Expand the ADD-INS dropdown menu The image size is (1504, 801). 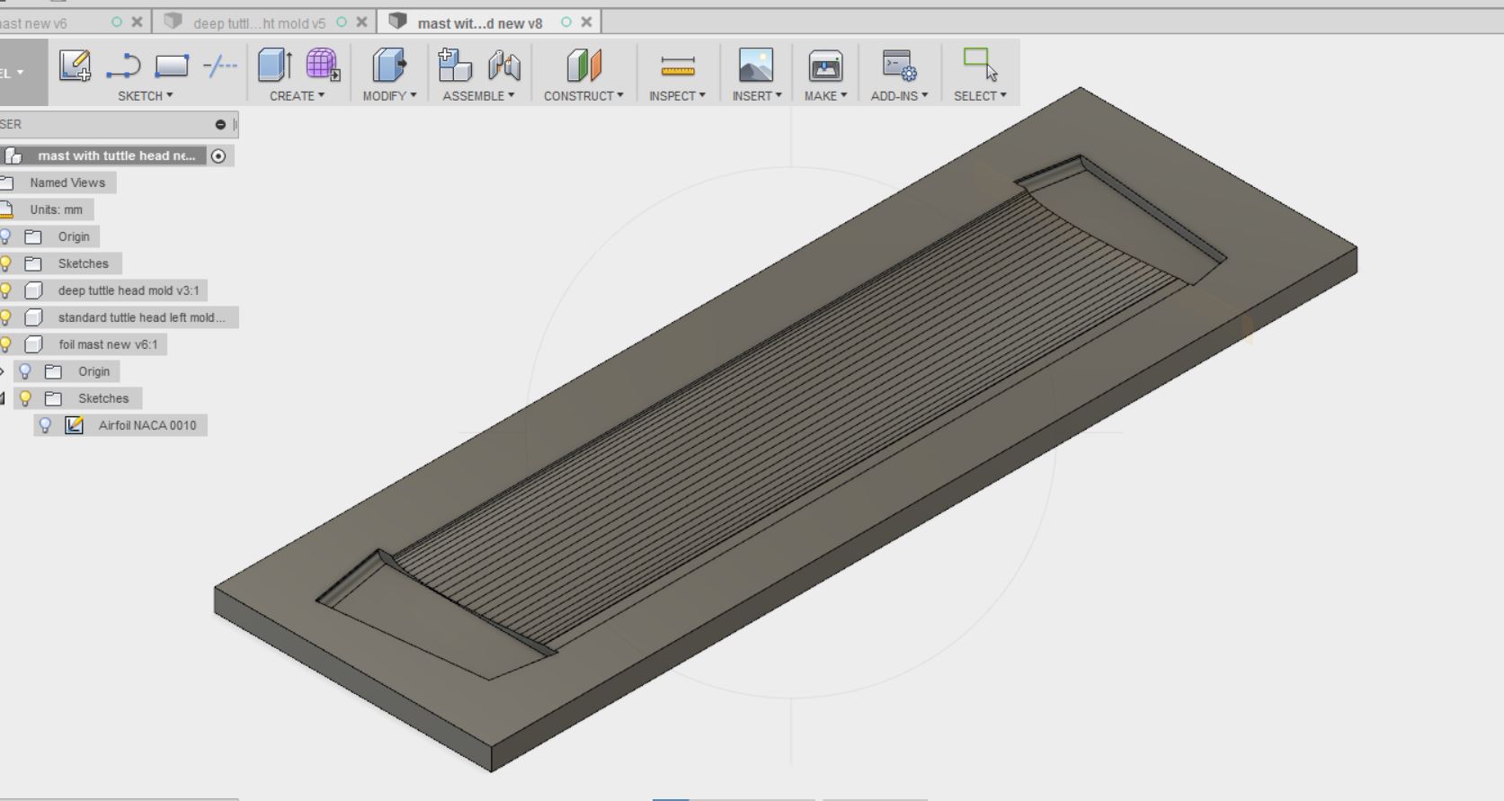click(899, 95)
